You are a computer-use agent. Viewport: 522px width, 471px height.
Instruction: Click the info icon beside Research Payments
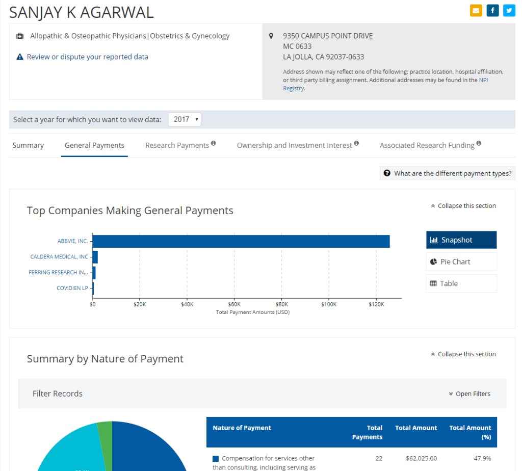coord(214,142)
